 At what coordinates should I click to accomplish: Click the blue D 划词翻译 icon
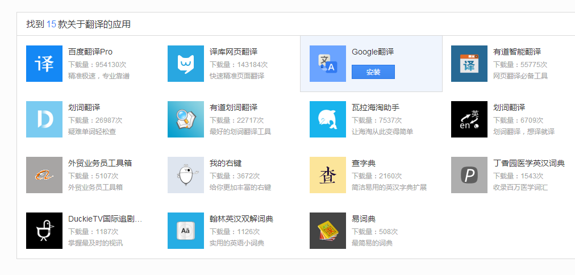tap(44, 119)
